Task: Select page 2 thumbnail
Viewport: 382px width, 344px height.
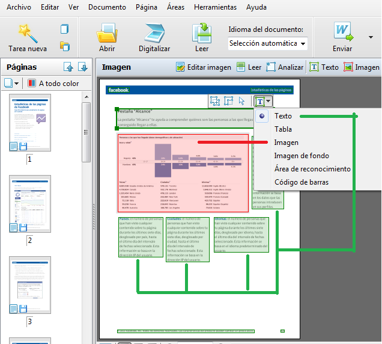Action: [x=26, y=204]
